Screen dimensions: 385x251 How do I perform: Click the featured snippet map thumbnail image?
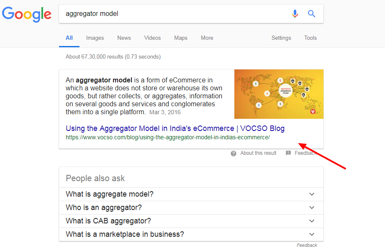click(279, 94)
